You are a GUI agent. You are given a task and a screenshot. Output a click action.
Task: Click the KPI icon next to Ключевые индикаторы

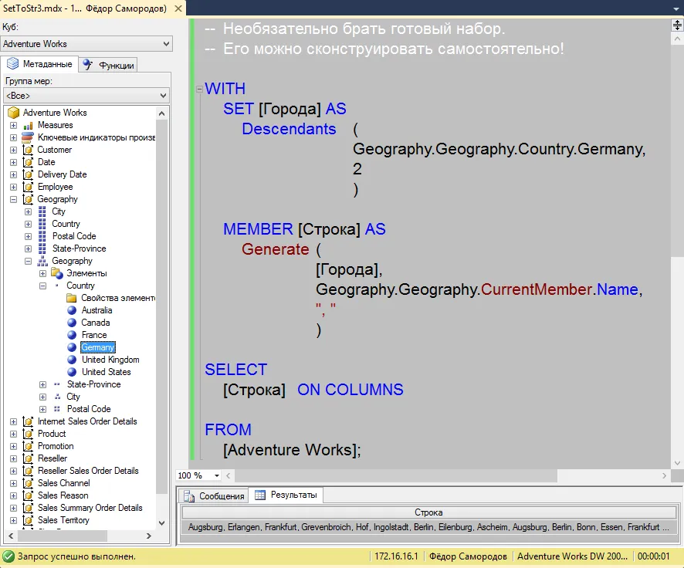(28, 137)
